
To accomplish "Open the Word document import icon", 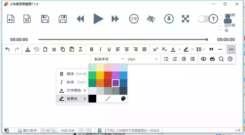I will [x=27, y=19].
